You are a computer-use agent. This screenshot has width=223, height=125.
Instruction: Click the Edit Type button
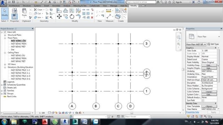[x=213, y=44]
